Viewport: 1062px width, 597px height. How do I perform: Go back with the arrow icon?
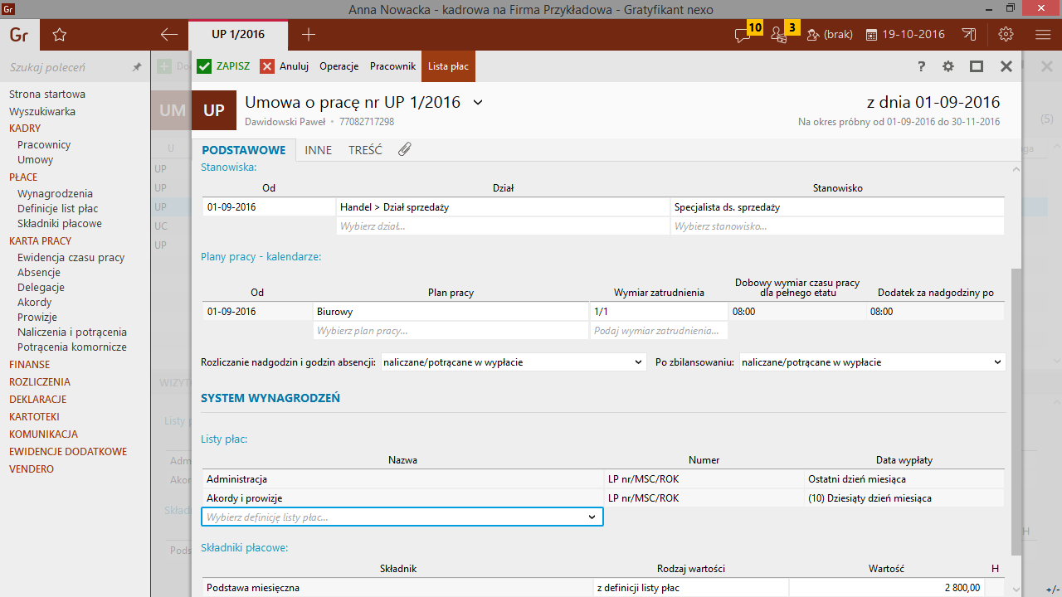coord(169,35)
